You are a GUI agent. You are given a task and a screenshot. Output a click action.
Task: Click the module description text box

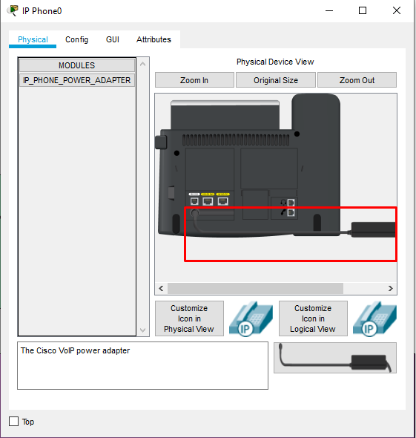142,365
